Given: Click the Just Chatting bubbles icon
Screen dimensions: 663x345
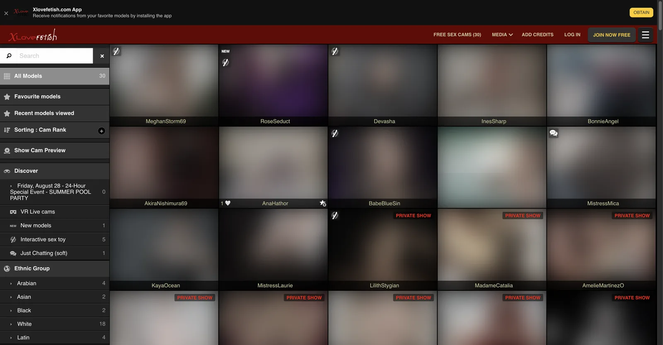Looking at the screenshot, I should click(13, 253).
